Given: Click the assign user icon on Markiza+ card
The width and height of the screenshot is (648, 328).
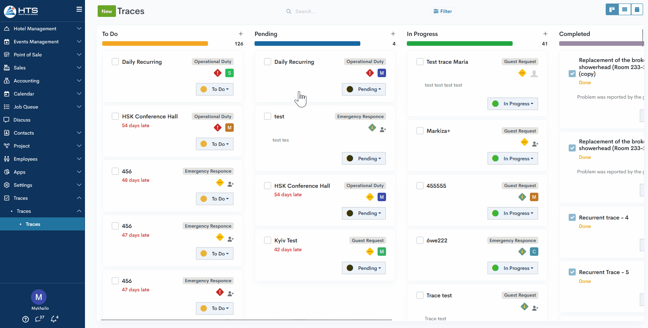Looking at the screenshot, I should point(535,144).
